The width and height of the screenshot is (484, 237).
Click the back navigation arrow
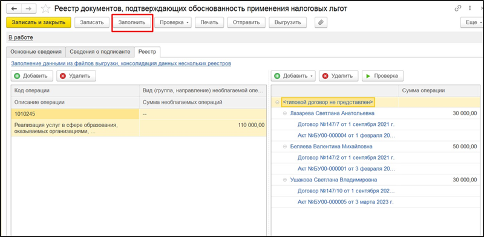click(x=15, y=9)
